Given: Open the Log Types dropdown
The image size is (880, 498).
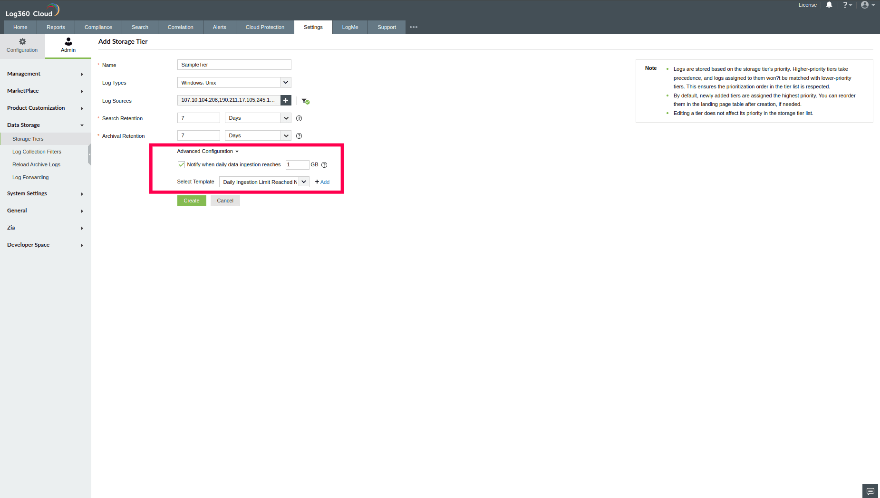Looking at the screenshot, I should tap(285, 82).
